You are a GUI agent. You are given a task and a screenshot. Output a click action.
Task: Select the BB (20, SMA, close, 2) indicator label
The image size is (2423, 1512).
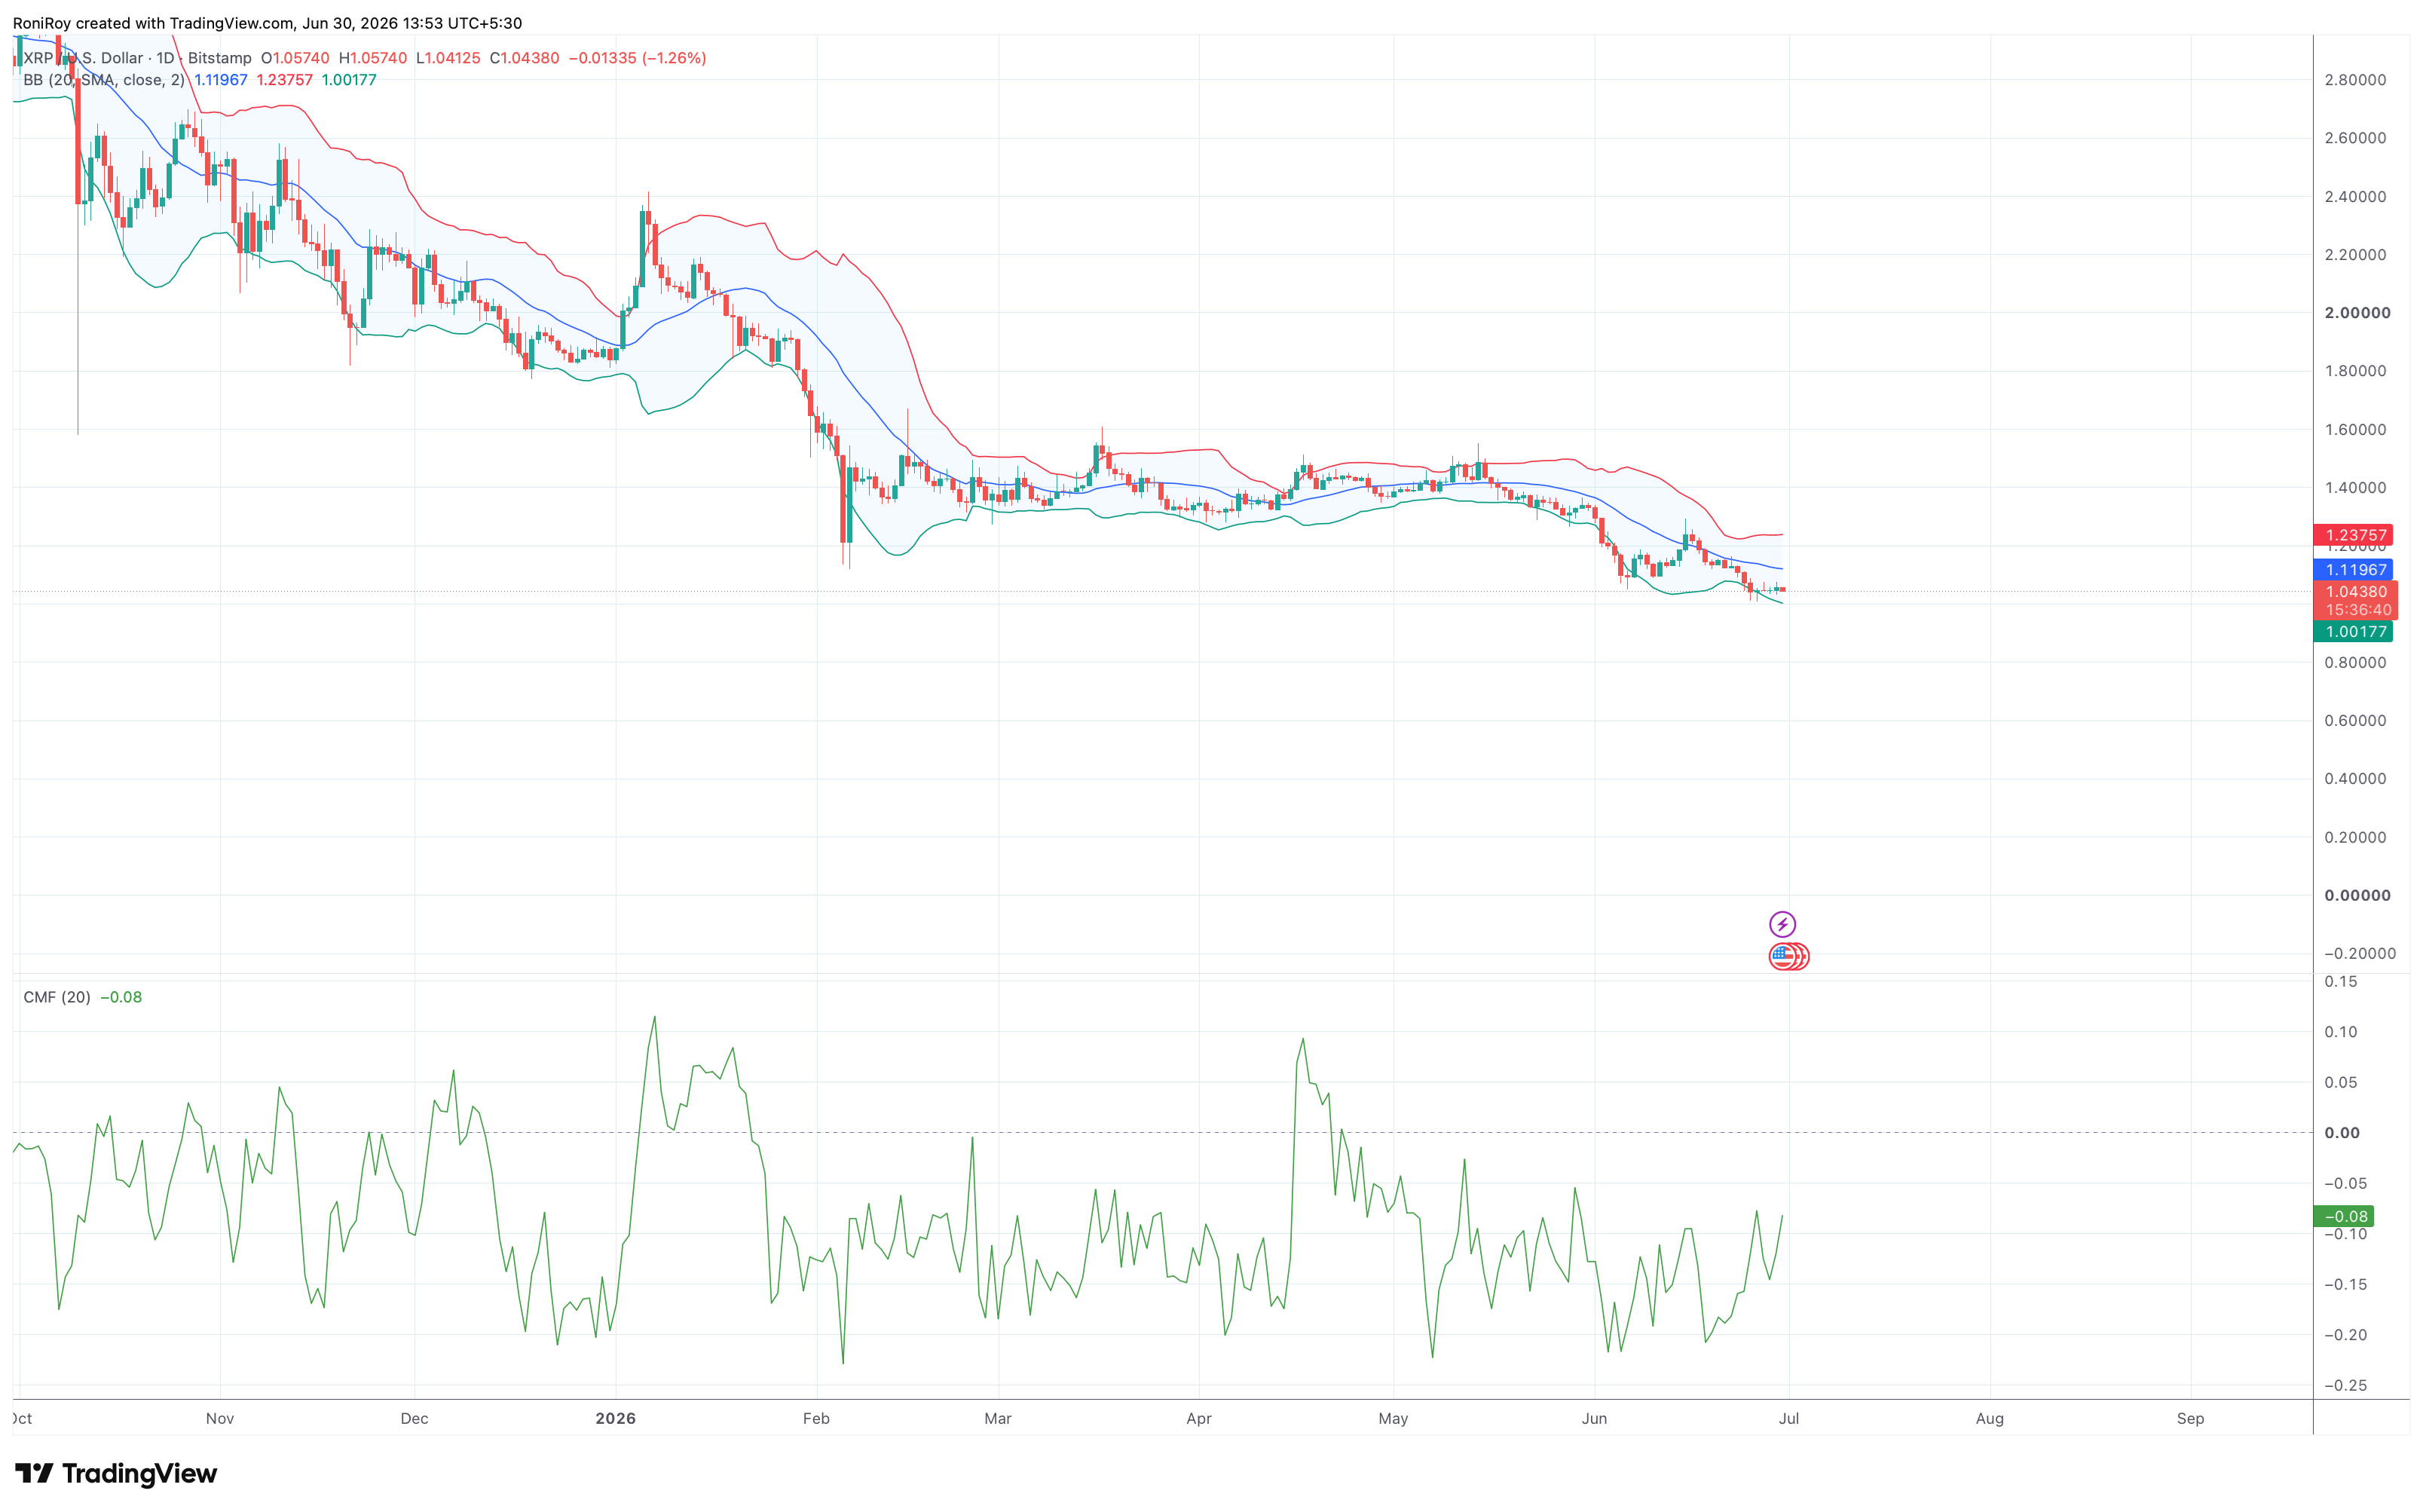click(x=104, y=80)
